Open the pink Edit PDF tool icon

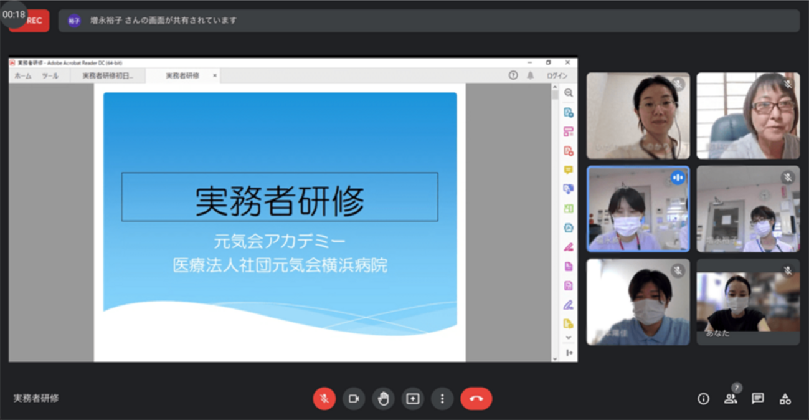[569, 131]
